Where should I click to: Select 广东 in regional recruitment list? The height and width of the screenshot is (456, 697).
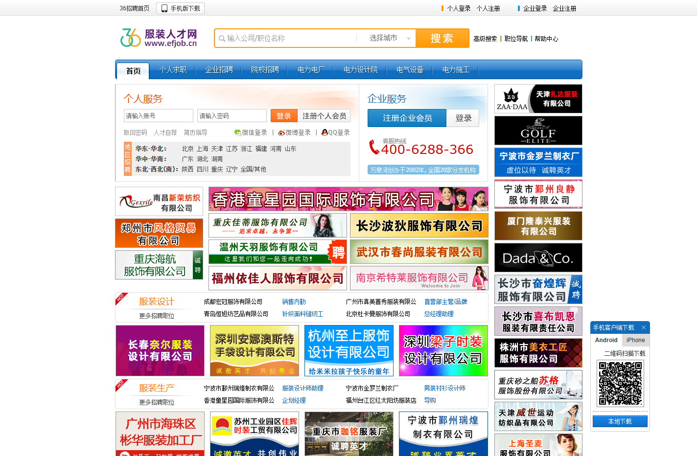tap(187, 159)
